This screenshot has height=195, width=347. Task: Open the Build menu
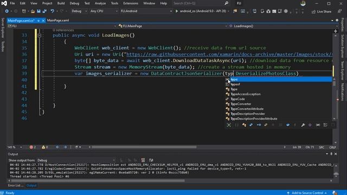tap(61, 3)
